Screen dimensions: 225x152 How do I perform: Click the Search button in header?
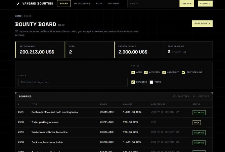187,3
